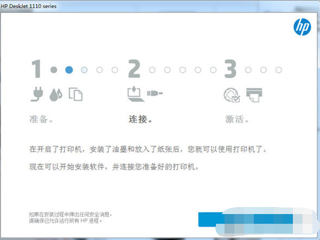Click the USB cable connector icon

[x=155, y=94]
